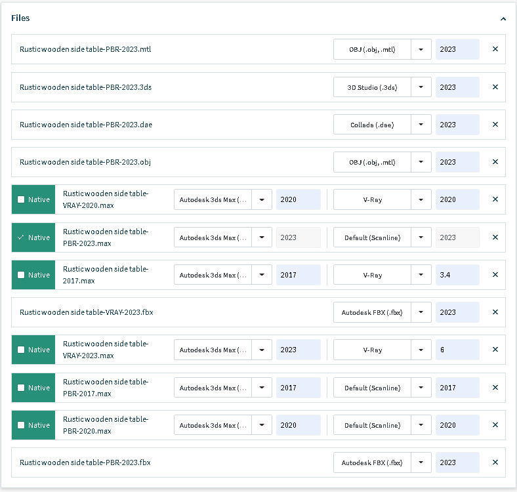Image resolution: width=517 pixels, height=492 pixels.
Task: Remove the VRAY-2020.max file
Action: (x=495, y=199)
